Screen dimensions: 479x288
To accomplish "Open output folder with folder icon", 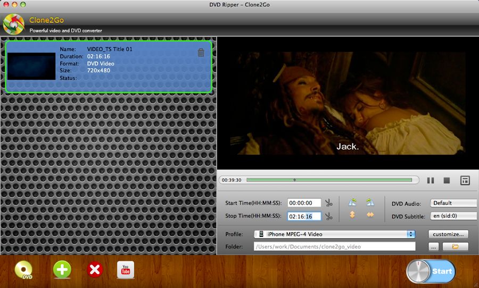I will [455, 247].
